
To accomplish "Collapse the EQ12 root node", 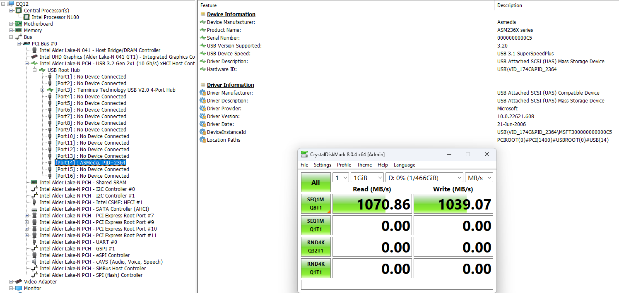I will [x=3, y=4].
